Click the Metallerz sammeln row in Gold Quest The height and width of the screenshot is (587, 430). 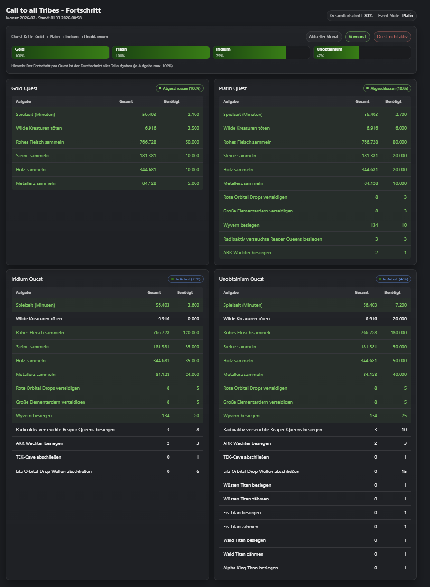pos(107,183)
